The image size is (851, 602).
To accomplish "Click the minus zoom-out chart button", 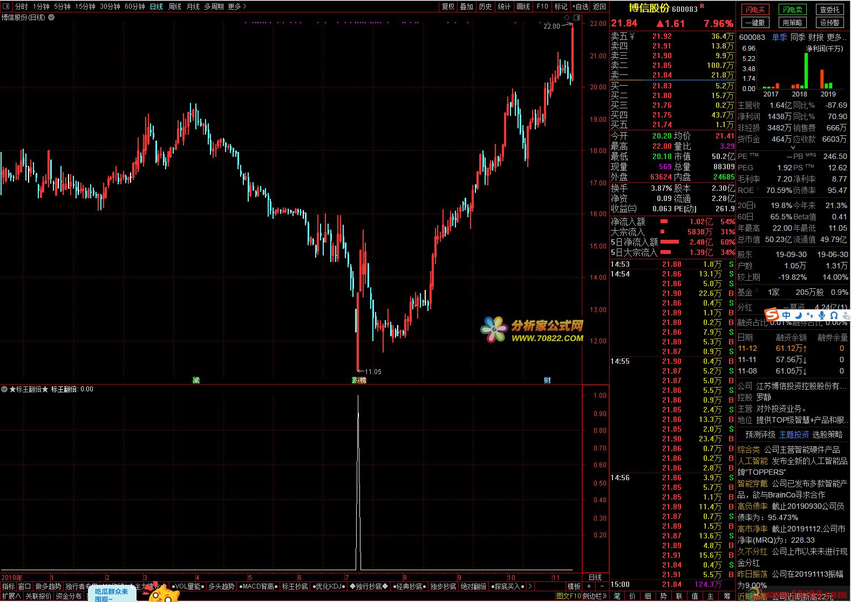I will [602, 586].
